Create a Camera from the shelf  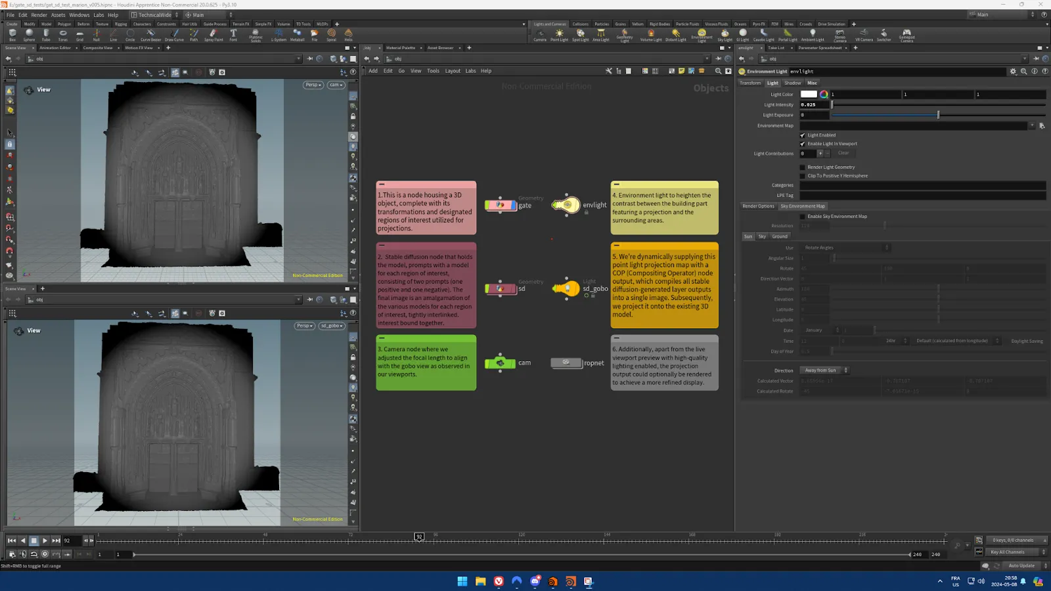click(x=540, y=35)
